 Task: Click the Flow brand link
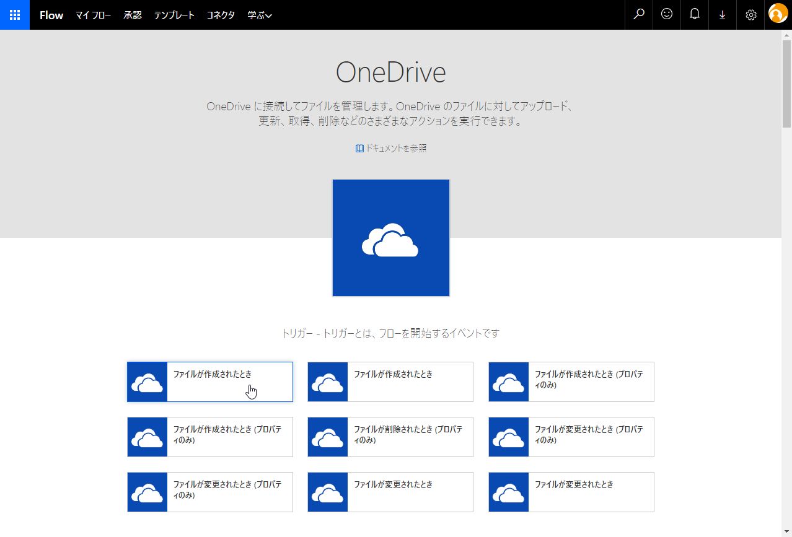click(x=51, y=15)
